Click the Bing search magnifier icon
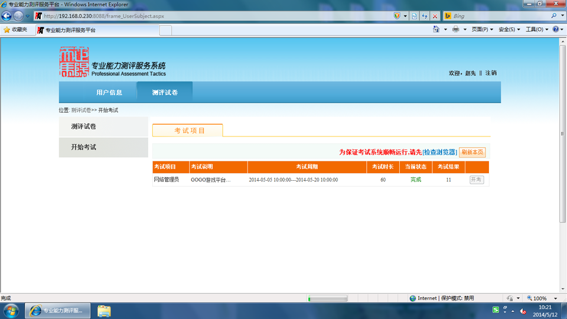Image resolution: width=567 pixels, height=319 pixels. pos(554,16)
